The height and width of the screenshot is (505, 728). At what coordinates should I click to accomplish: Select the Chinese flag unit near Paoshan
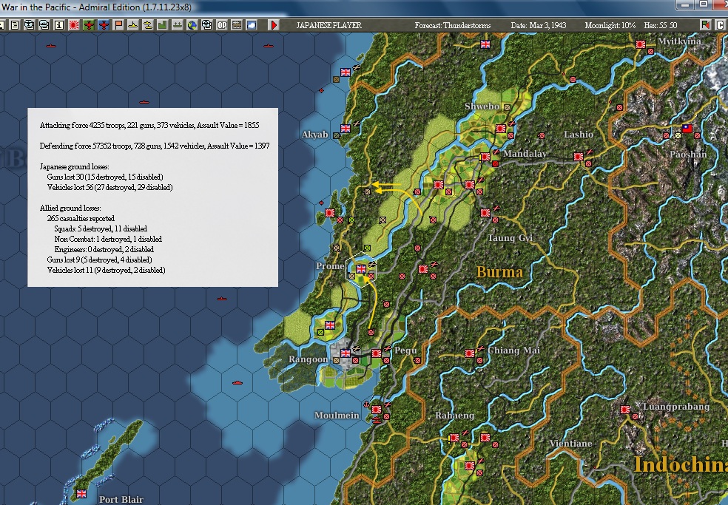point(687,129)
